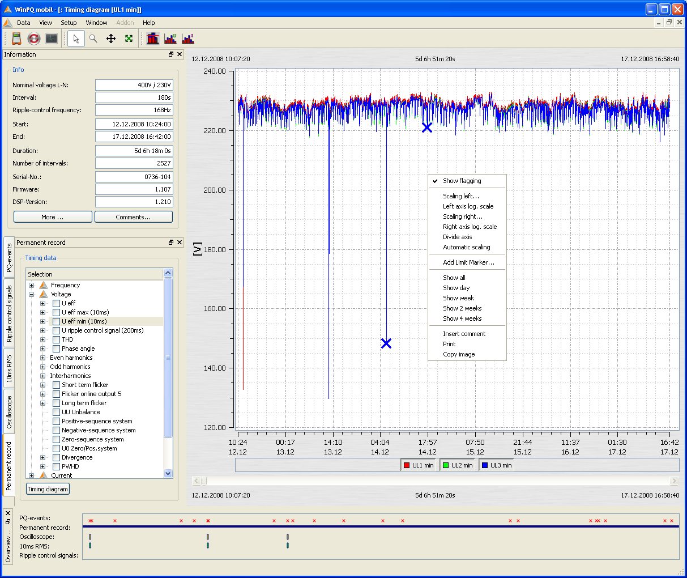The height and width of the screenshot is (578, 687).
Task: Click the Nominal voltage 400V / 230V field
Action: tap(134, 85)
